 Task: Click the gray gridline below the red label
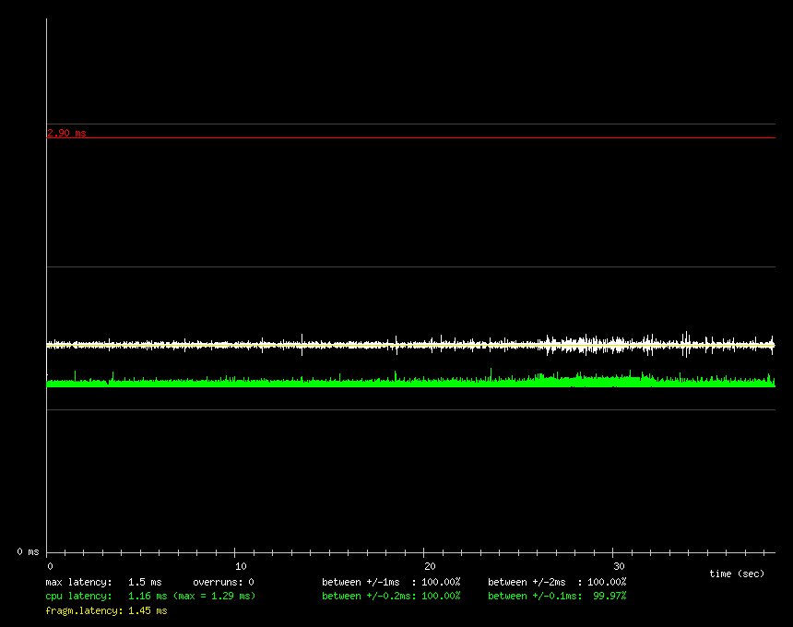pyautogui.click(x=410, y=138)
